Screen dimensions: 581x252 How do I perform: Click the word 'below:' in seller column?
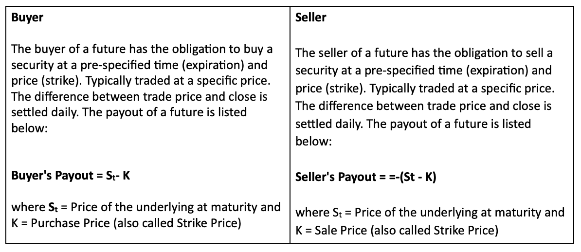[x=313, y=141]
